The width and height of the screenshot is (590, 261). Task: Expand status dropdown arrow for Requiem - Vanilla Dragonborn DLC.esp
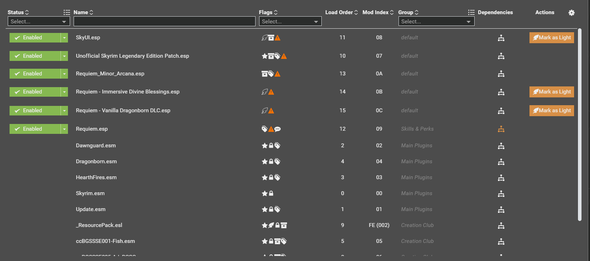tap(64, 110)
